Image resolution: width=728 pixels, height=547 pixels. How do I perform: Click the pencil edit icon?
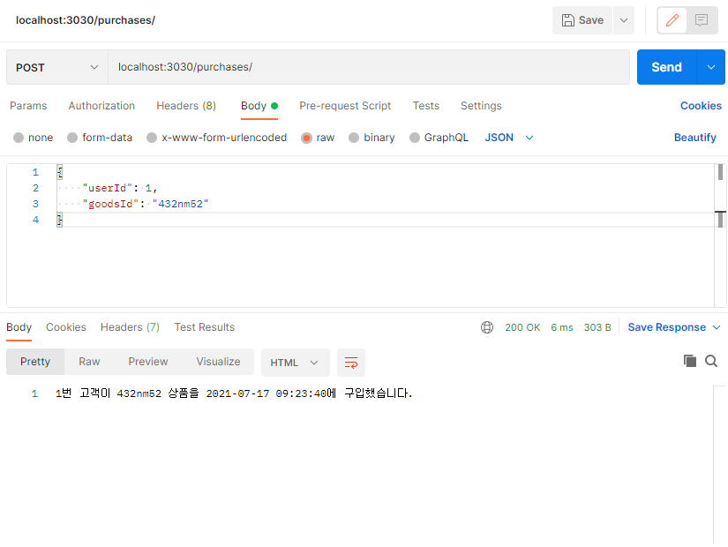point(672,20)
